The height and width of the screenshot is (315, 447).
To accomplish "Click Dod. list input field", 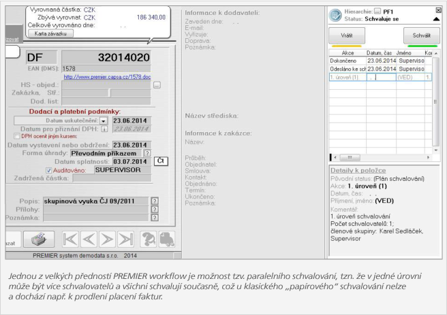I will pyautogui.click(x=106, y=101).
